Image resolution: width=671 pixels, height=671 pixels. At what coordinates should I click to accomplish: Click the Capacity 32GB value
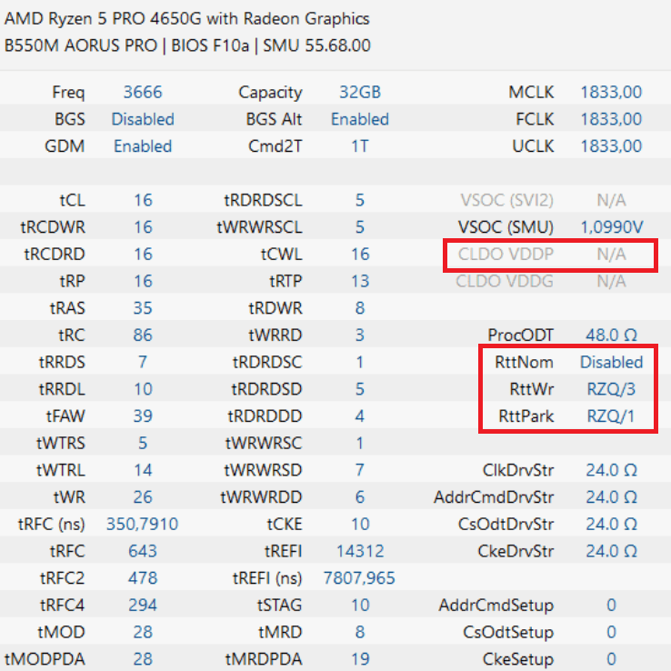click(359, 92)
